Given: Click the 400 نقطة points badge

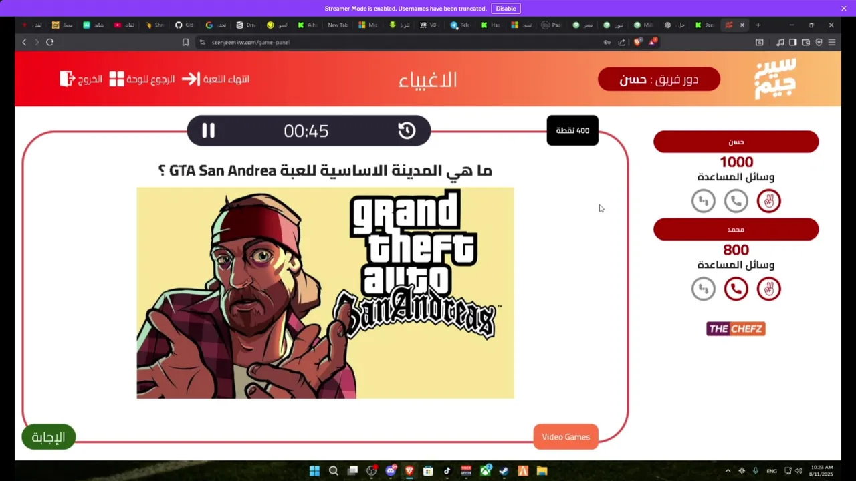Looking at the screenshot, I should pos(572,130).
